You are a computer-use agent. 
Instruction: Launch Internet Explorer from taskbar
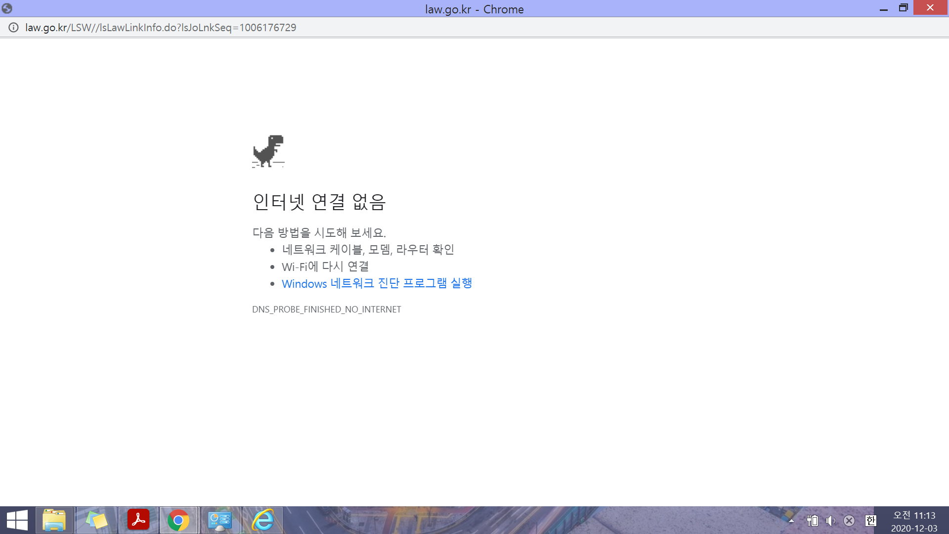(263, 520)
